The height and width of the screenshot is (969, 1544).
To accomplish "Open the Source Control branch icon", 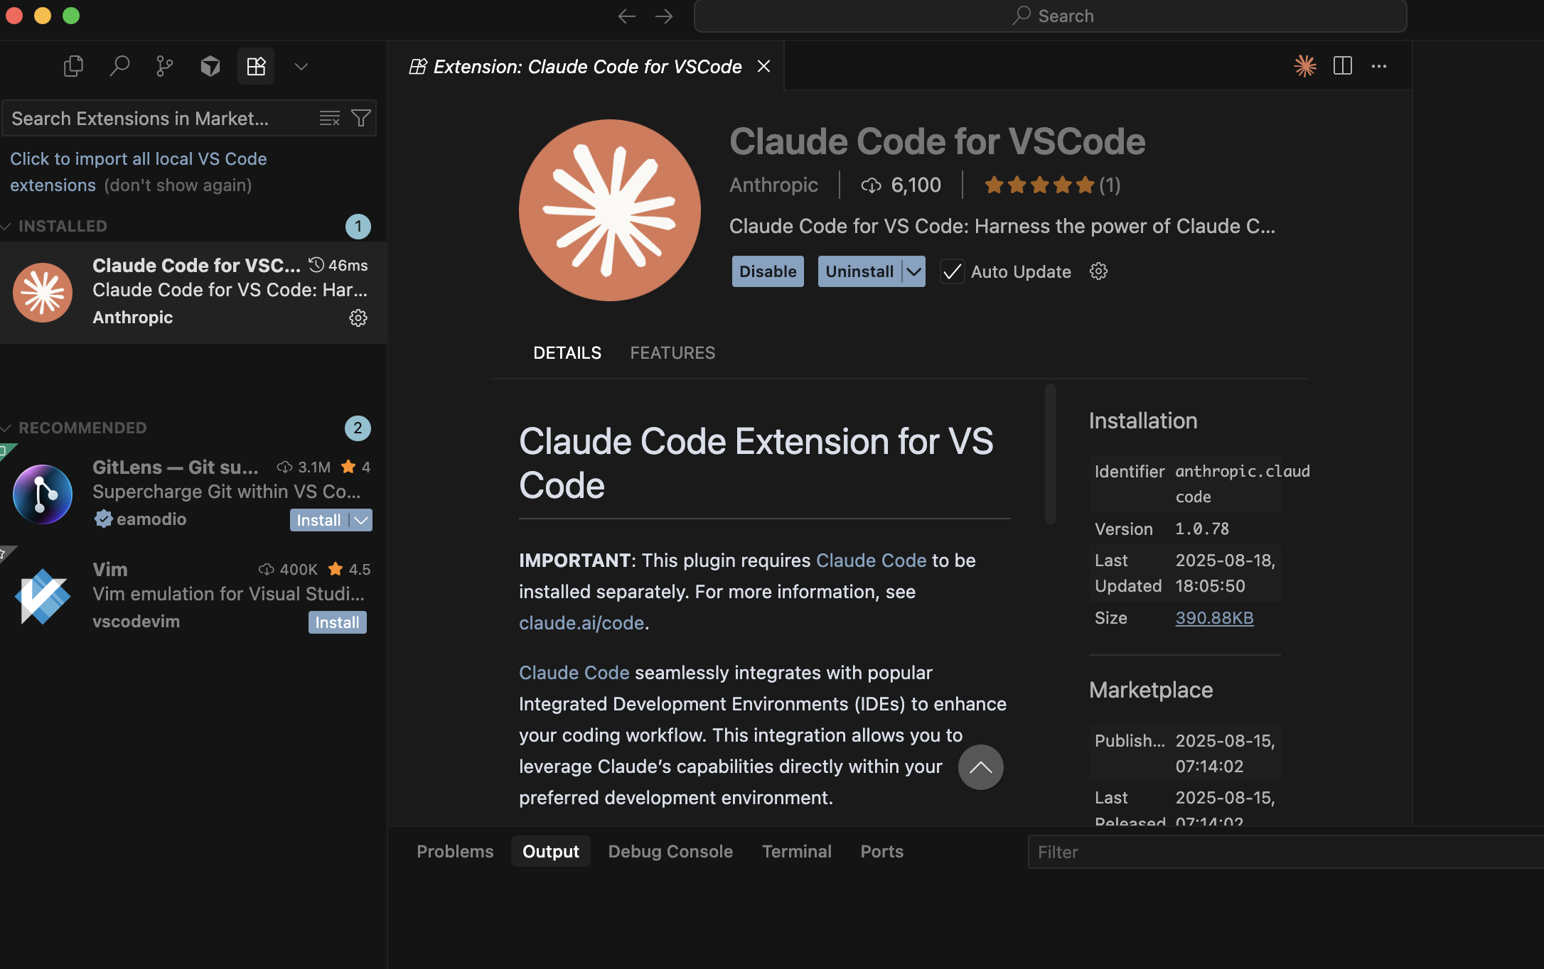I will click(x=164, y=66).
